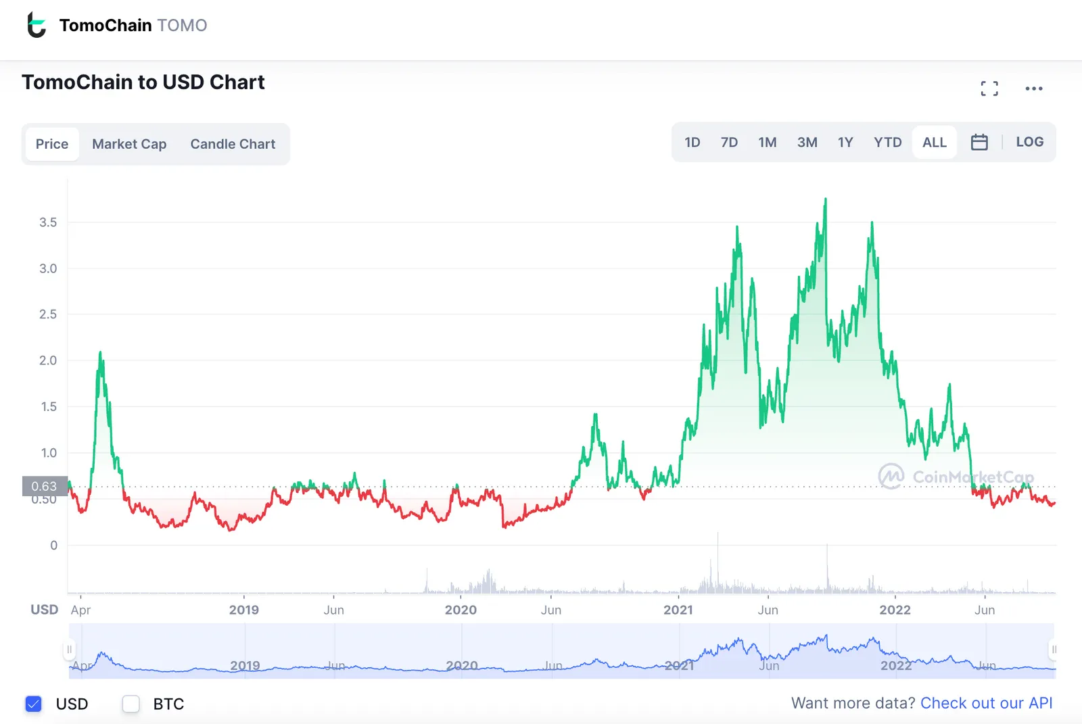
Task: Click the TomoChain to USD Chart heading
Action: (x=143, y=82)
